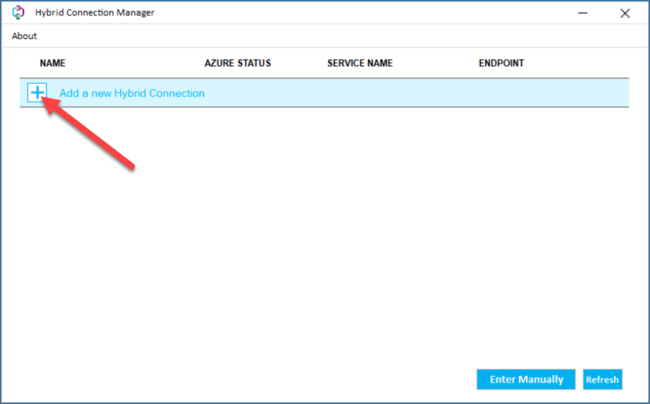Click the About menu bar item

[x=23, y=36]
